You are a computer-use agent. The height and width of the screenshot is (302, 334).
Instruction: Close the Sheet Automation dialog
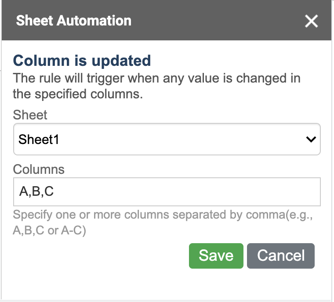pyautogui.click(x=311, y=21)
